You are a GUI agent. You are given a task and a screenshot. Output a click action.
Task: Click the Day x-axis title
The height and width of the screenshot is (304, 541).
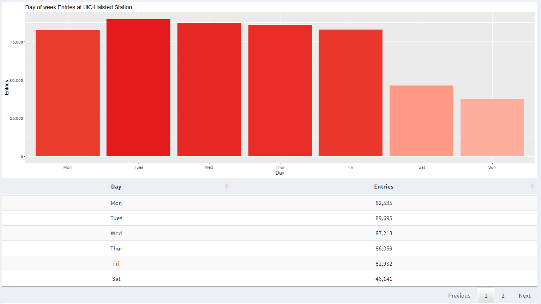[x=280, y=173]
